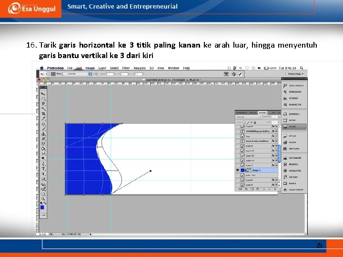The image size is (343, 257).
Task: Open the Filter menu
Action: (126, 68)
